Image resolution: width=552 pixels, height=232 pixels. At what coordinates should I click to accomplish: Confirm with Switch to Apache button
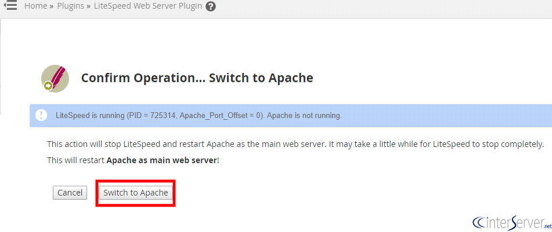(136, 193)
